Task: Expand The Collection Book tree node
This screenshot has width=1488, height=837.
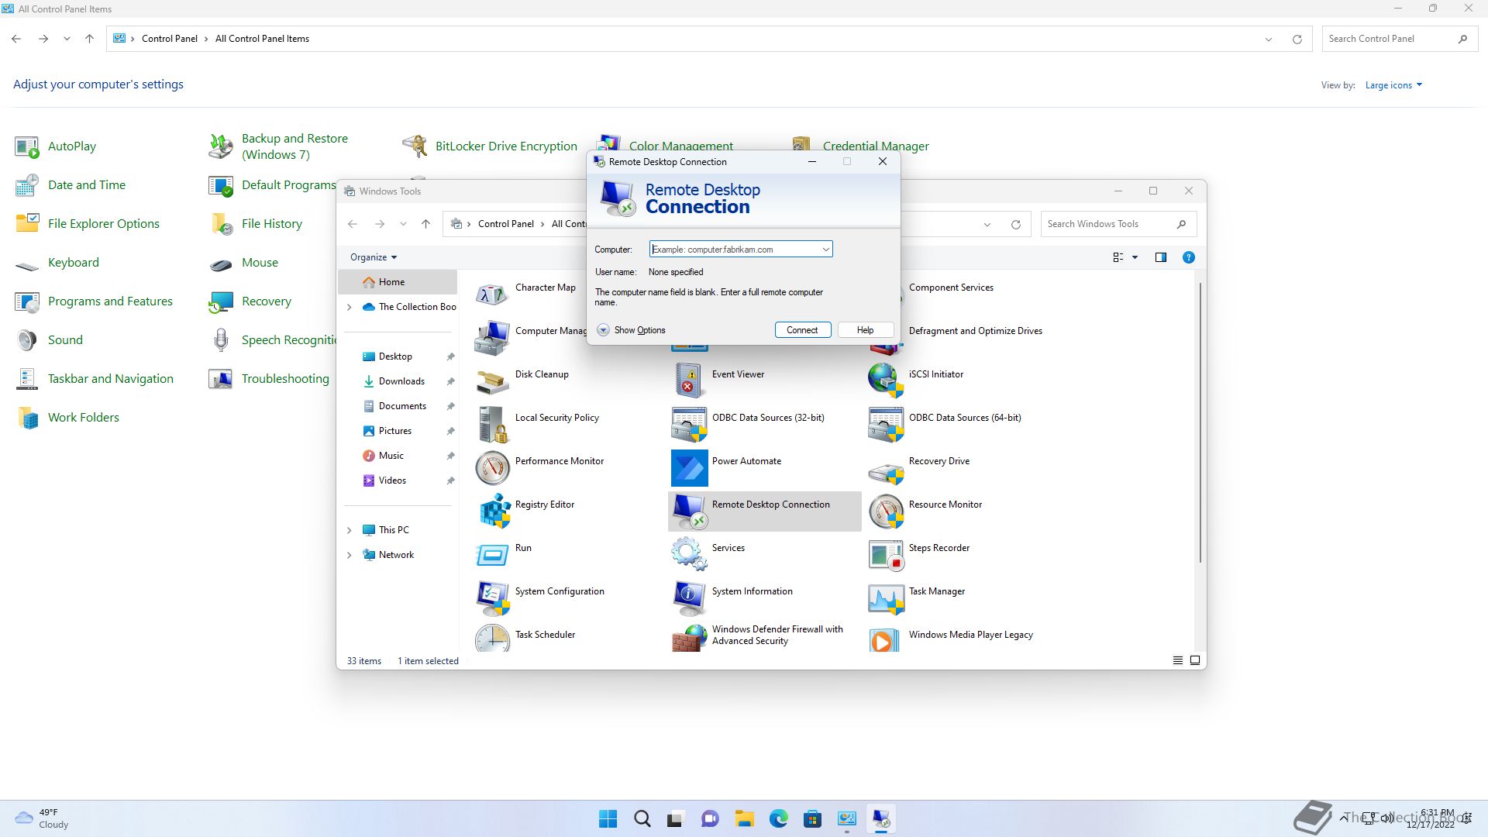Action: [349, 307]
